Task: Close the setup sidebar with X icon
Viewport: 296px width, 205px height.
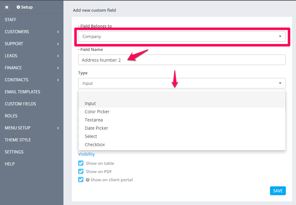Action: [x=7, y=7]
